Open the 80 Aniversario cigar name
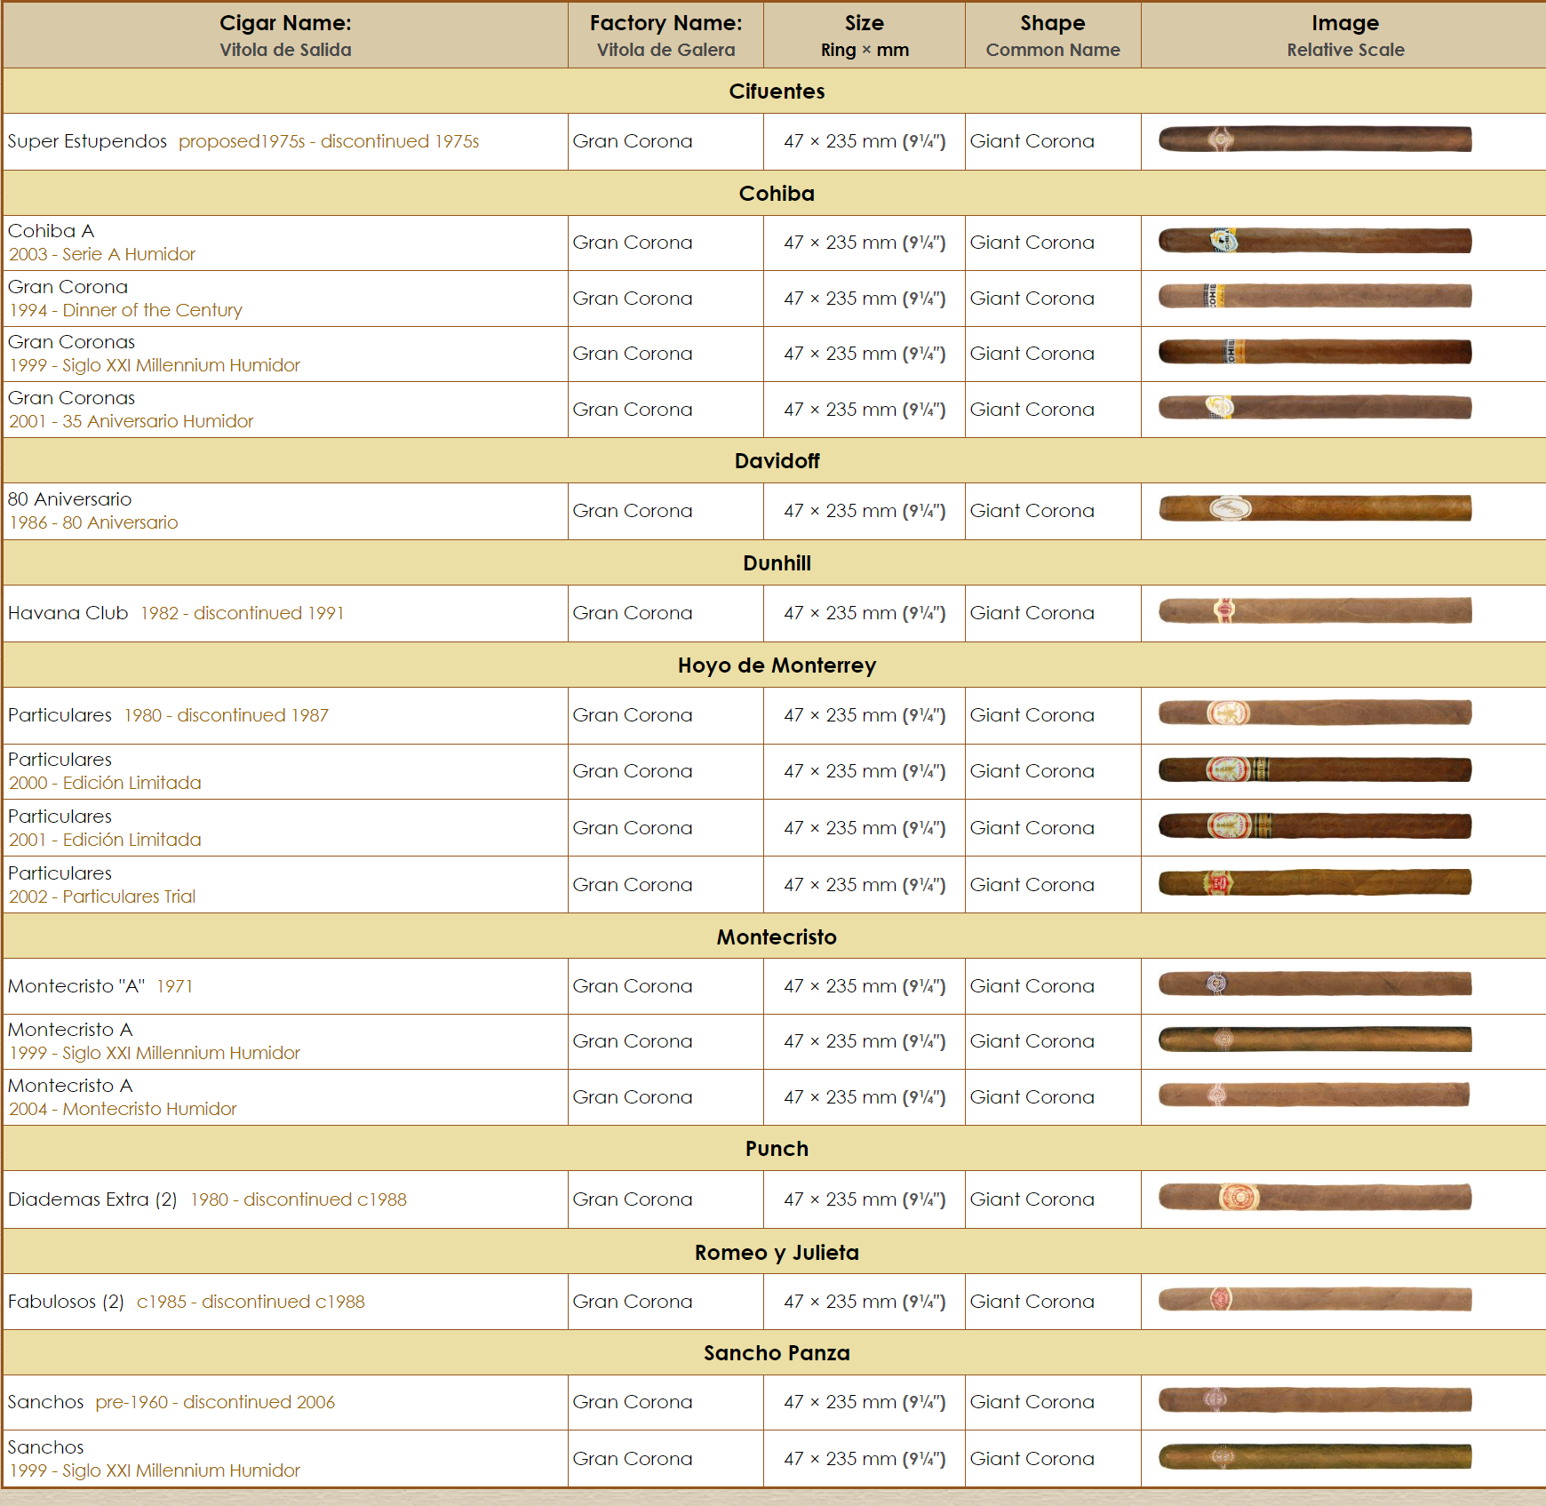Image resolution: width=1546 pixels, height=1506 pixels. [69, 499]
